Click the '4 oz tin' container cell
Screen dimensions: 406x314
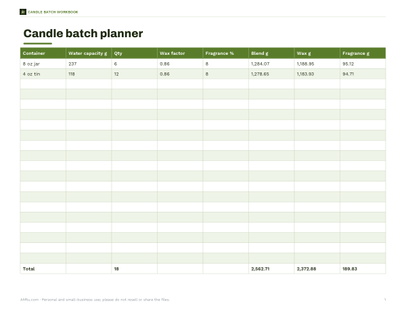43,74
